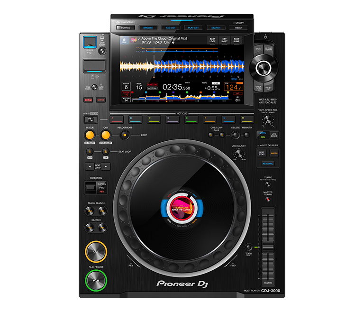Jump back with left BEAT JUMP arrow
The height and width of the screenshot is (312, 364).
pos(90,166)
